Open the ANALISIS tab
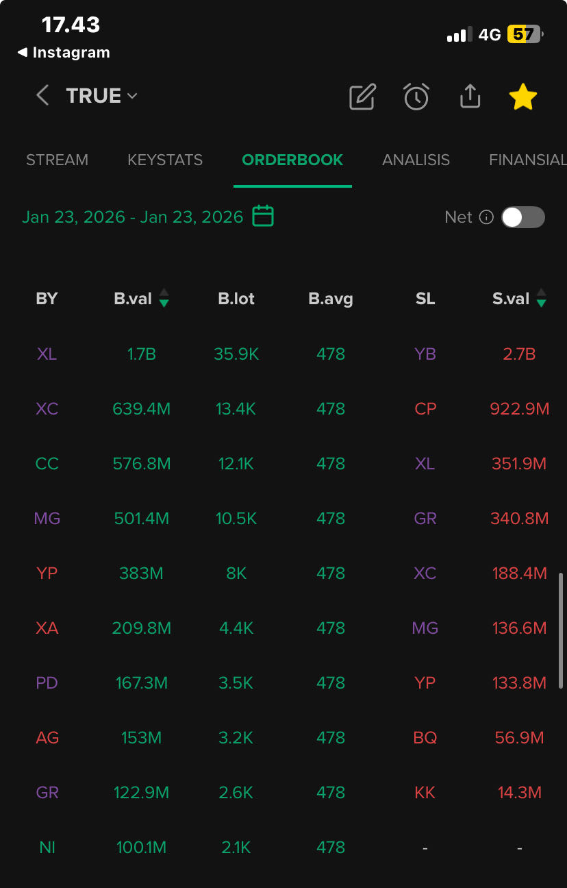The height and width of the screenshot is (888, 567). 416,160
